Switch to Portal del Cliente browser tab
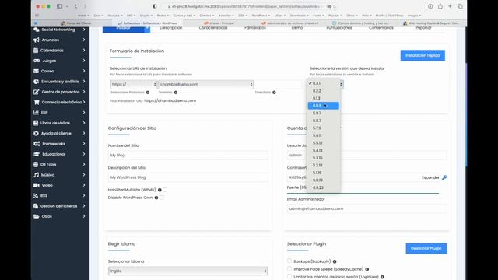This screenshot has width=498, height=280. point(76,23)
